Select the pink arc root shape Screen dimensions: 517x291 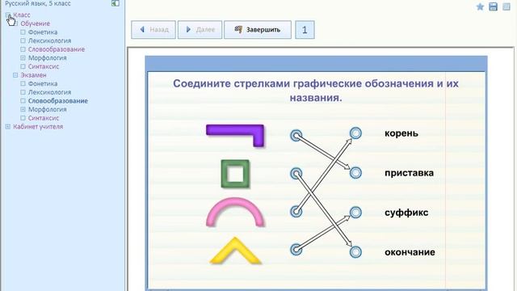tap(235, 212)
